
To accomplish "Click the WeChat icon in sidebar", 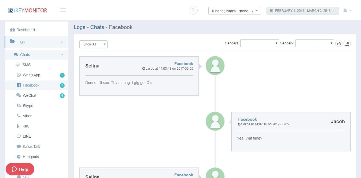I will pyautogui.click(x=19, y=95).
